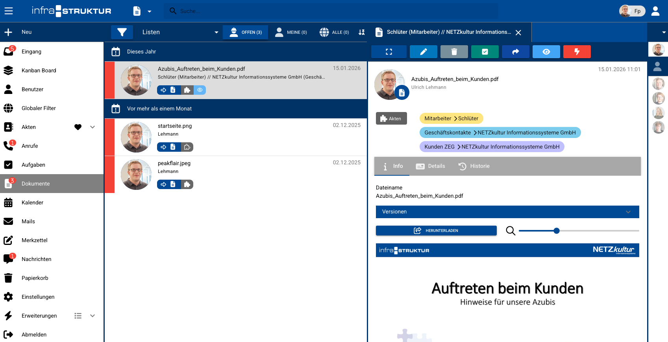Click the Akten puzzle button

click(391, 119)
